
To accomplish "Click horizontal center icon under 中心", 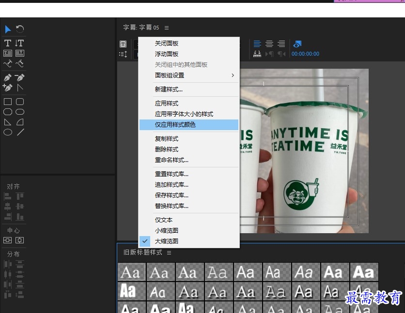I will (x=20, y=240).
